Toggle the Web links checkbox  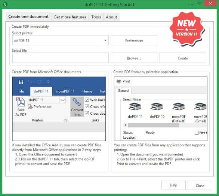[x=87, y=100]
